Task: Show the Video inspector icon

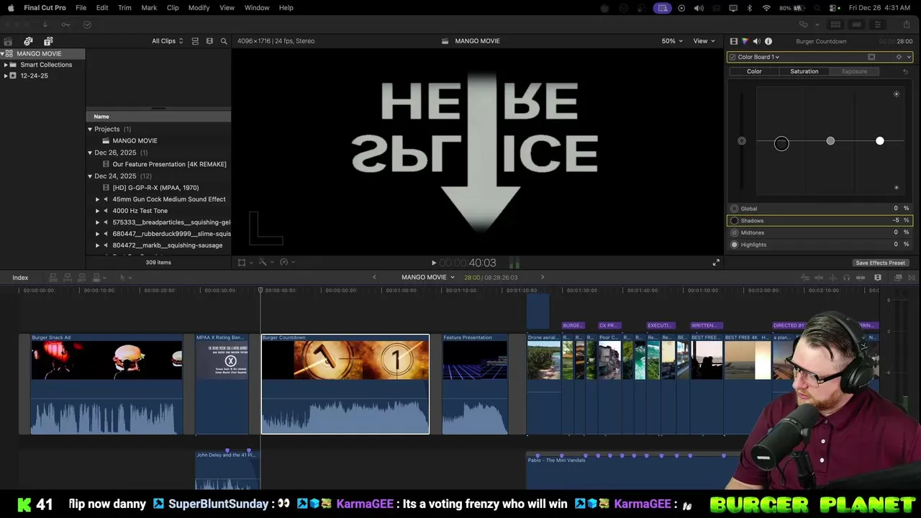Action: point(734,41)
